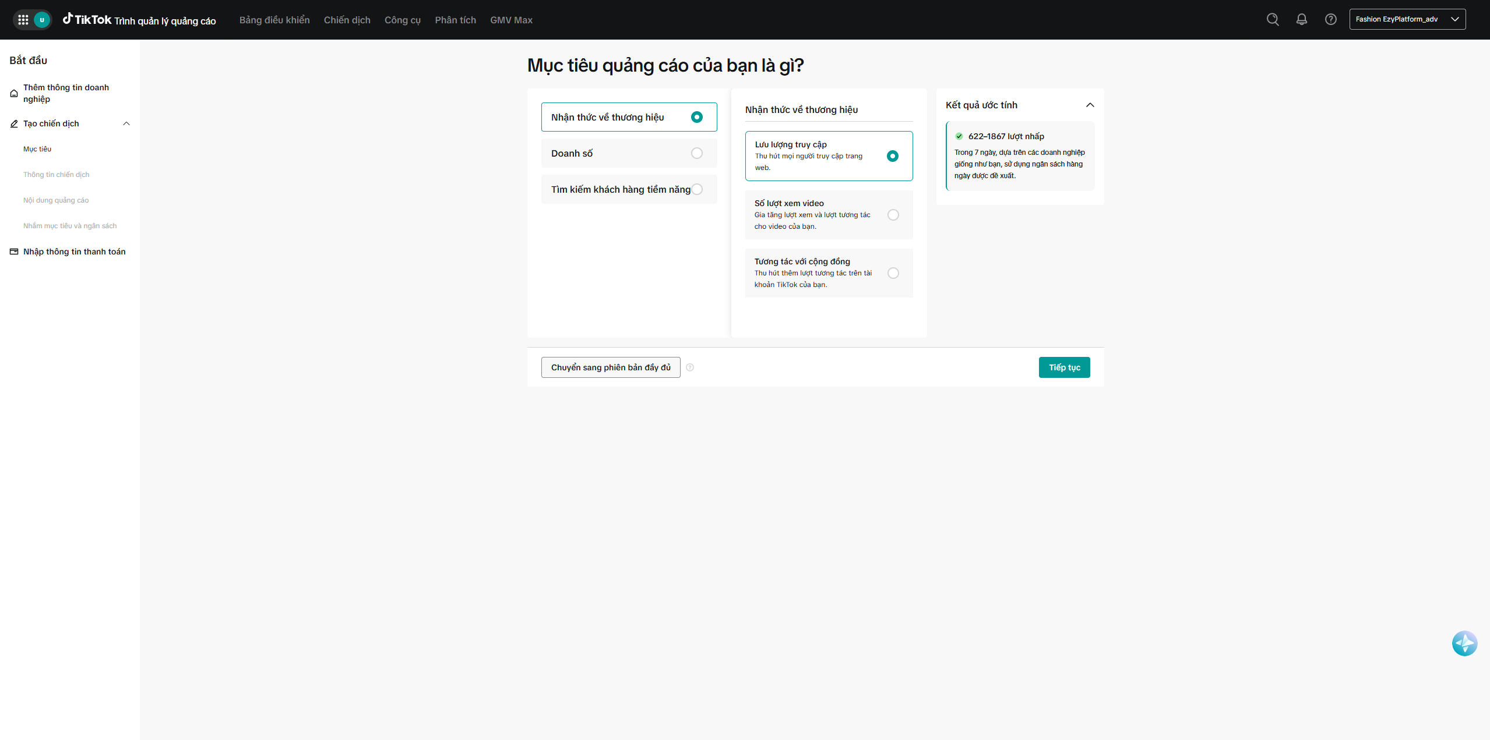1490x740 pixels.
Task: Click the home icon for Thêm thông tin doanh nghiệp
Action: pyautogui.click(x=14, y=93)
